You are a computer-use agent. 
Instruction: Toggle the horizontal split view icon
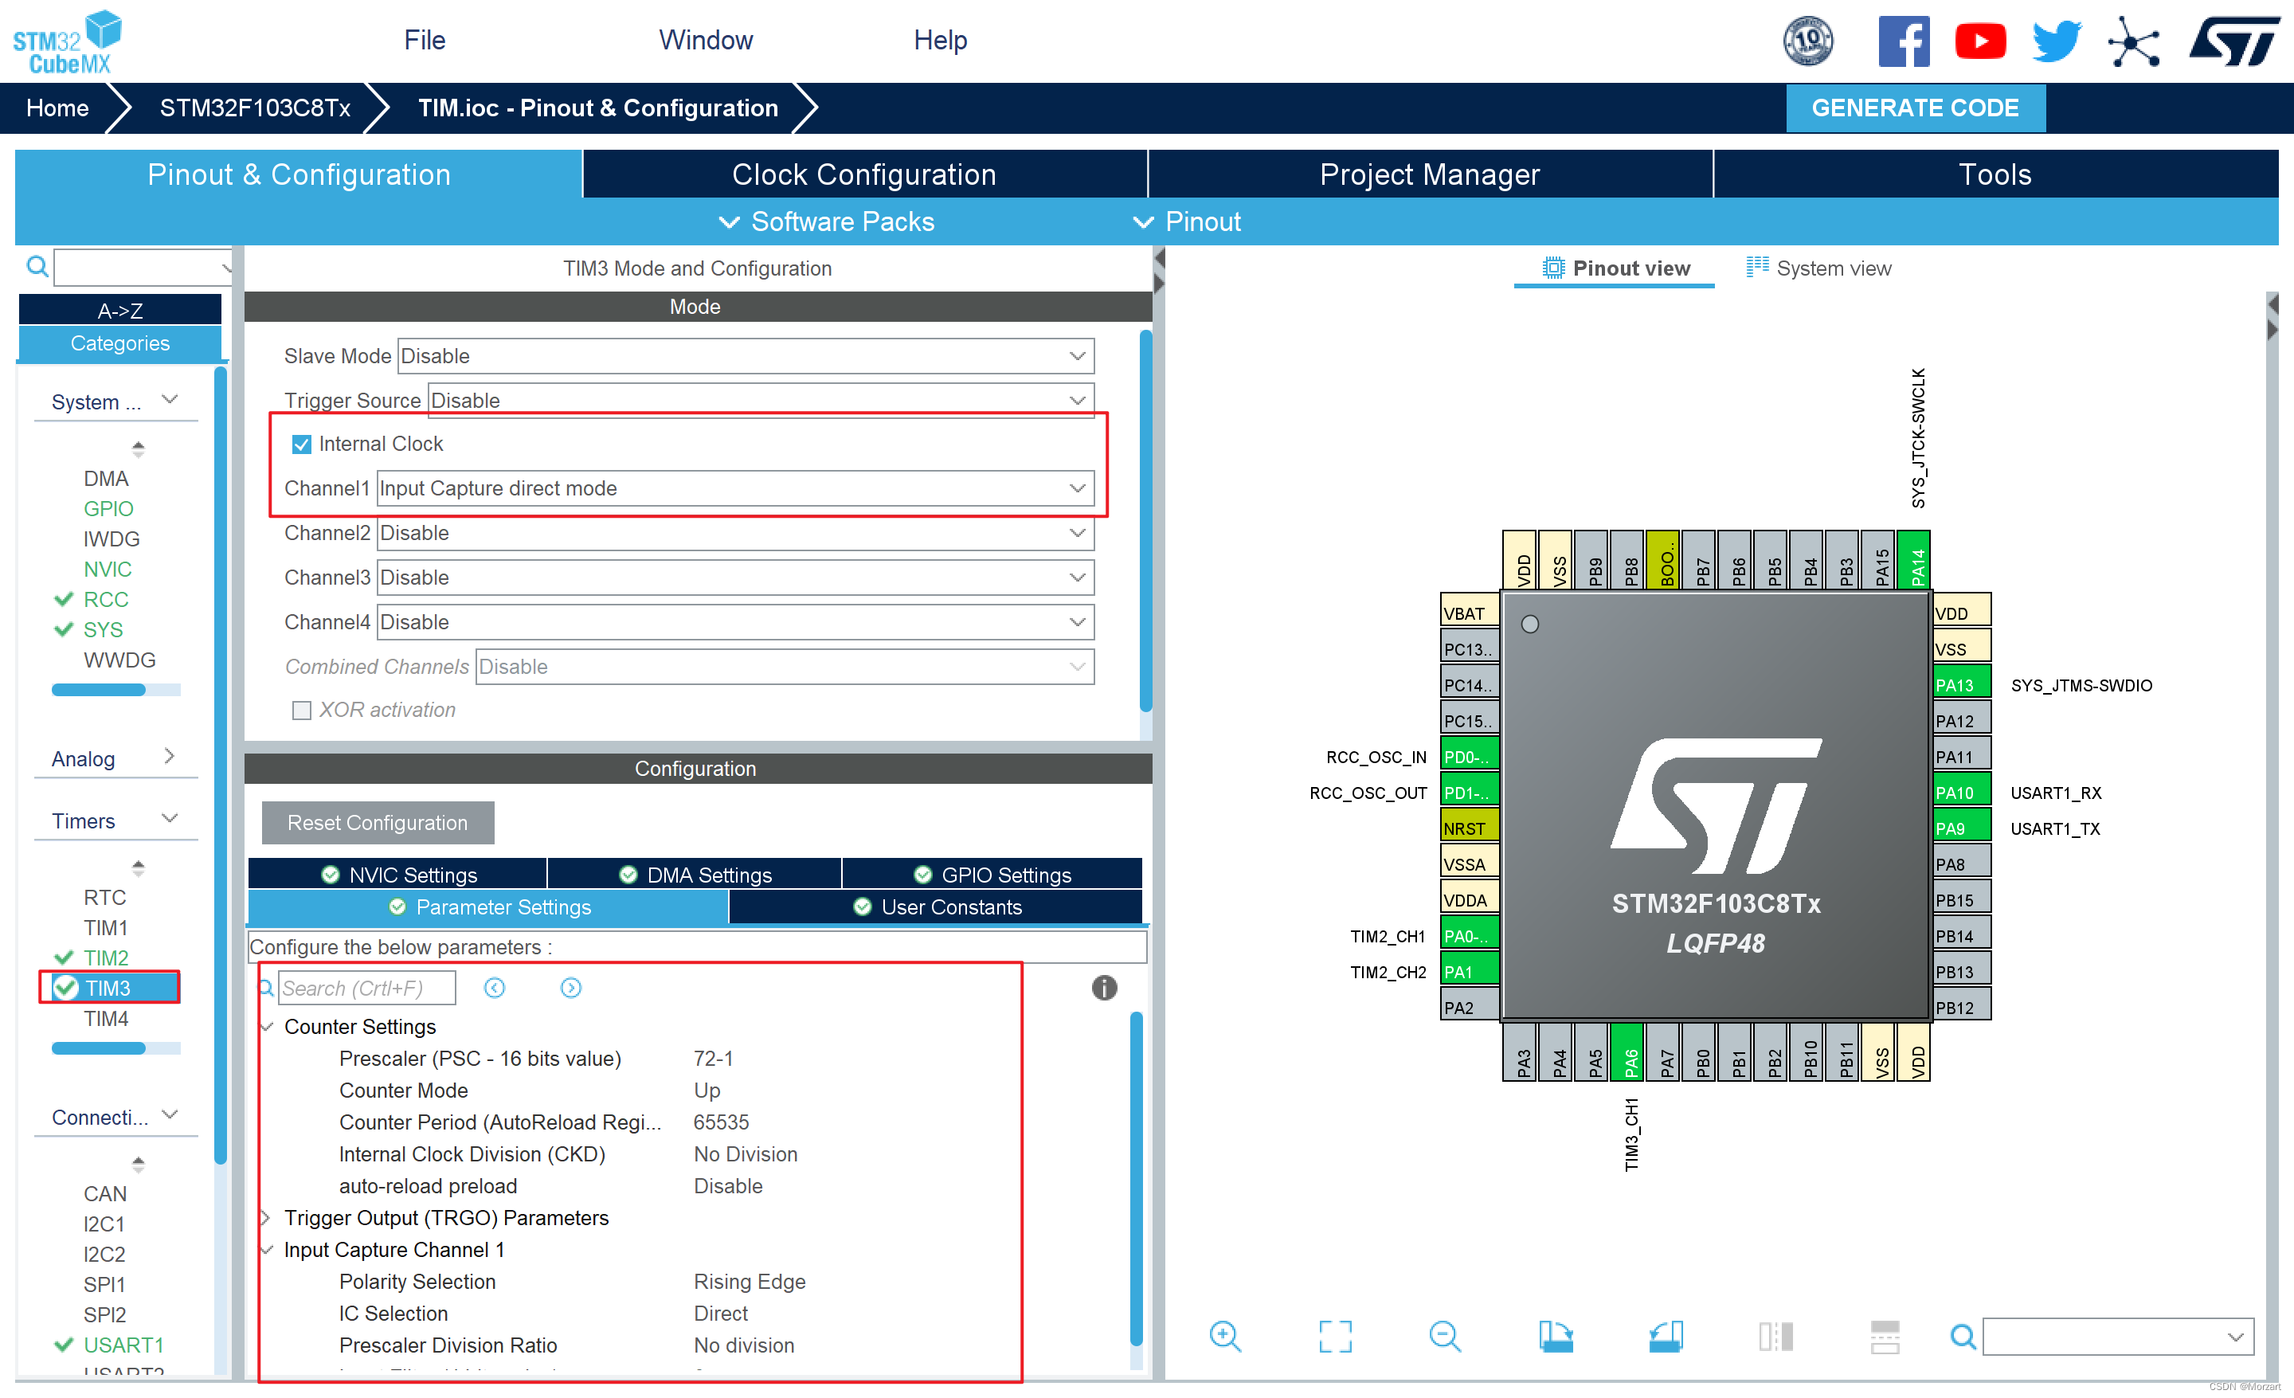(1885, 1337)
